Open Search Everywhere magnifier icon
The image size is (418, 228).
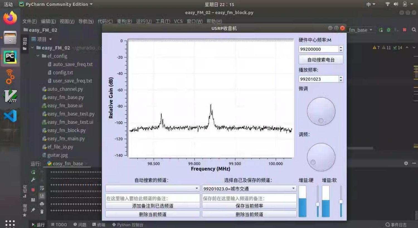[414, 30]
